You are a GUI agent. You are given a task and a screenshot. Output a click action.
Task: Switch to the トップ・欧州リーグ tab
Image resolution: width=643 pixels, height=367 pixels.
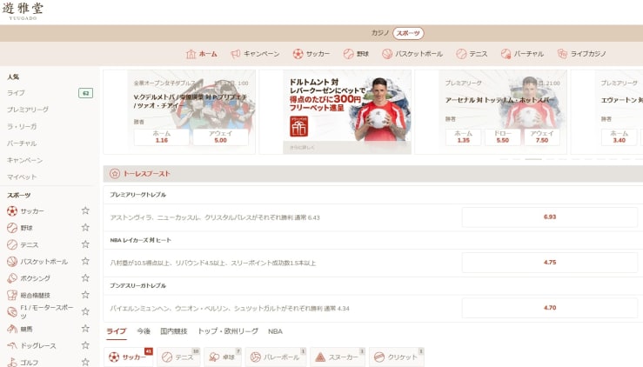pos(228,331)
